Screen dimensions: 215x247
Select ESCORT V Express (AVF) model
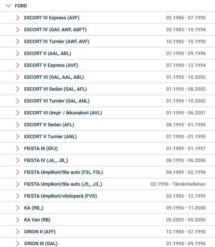click(107, 65)
